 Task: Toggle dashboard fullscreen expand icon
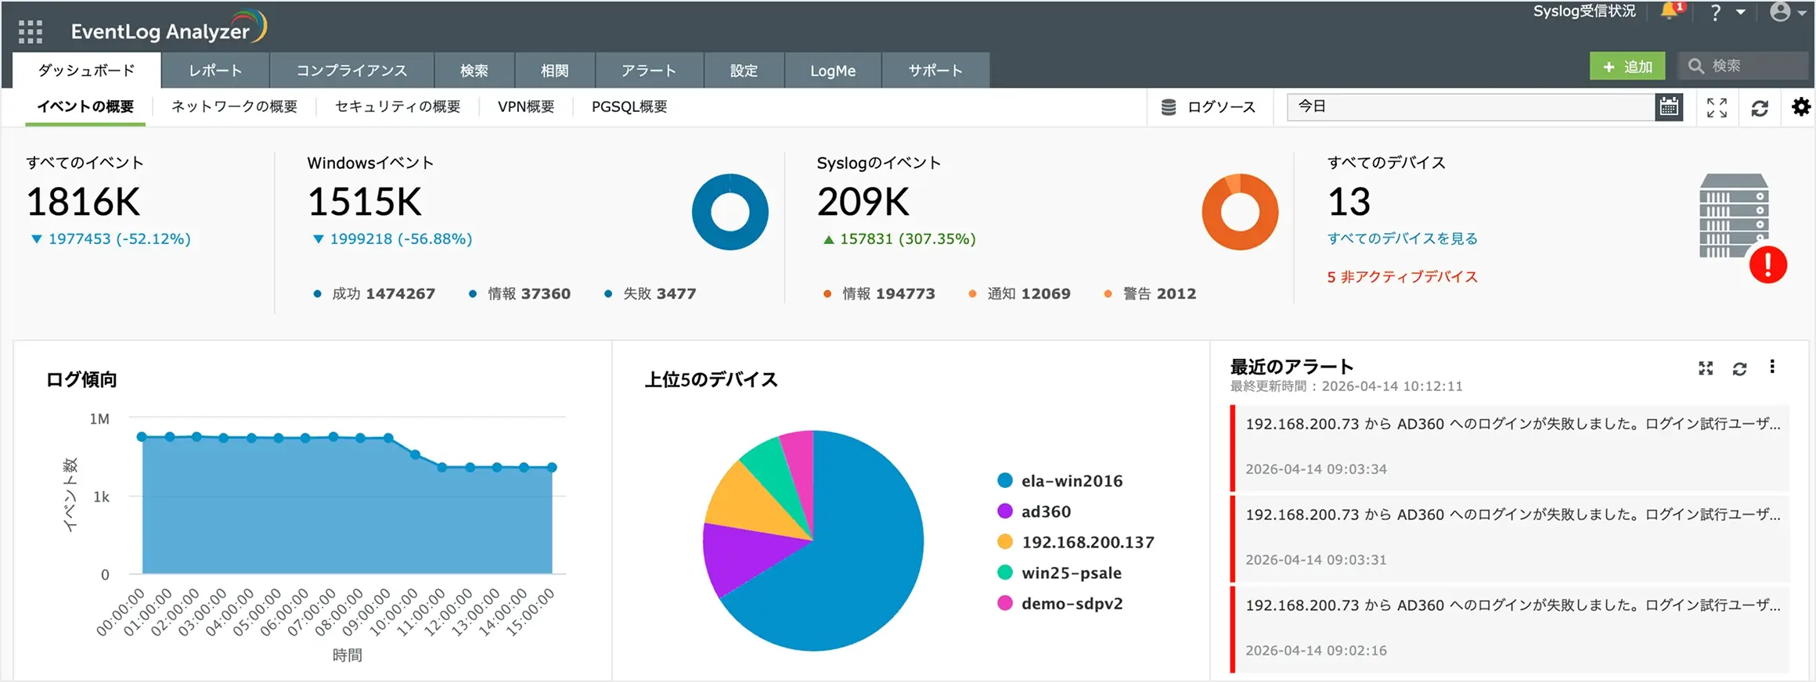pos(1717,108)
